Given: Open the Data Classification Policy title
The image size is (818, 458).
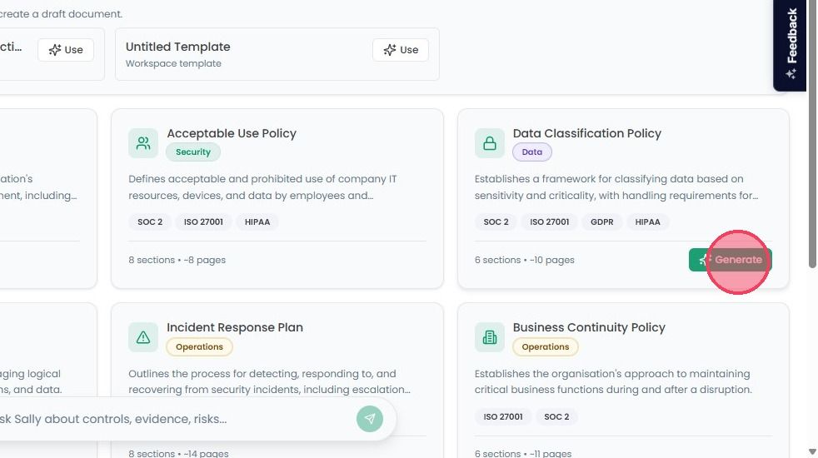Looking at the screenshot, I should pyautogui.click(x=587, y=133).
